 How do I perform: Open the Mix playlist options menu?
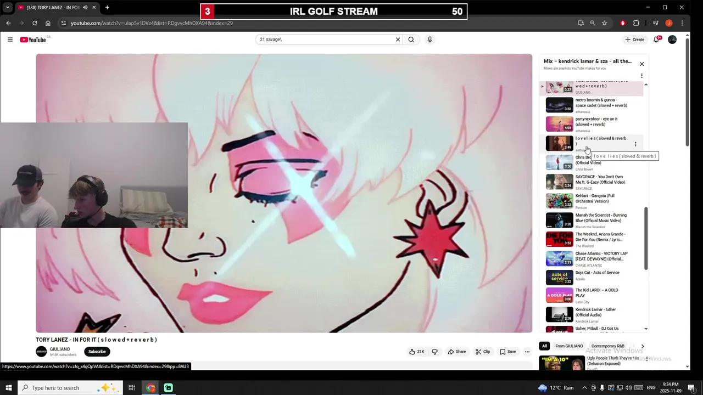[641, 76]
